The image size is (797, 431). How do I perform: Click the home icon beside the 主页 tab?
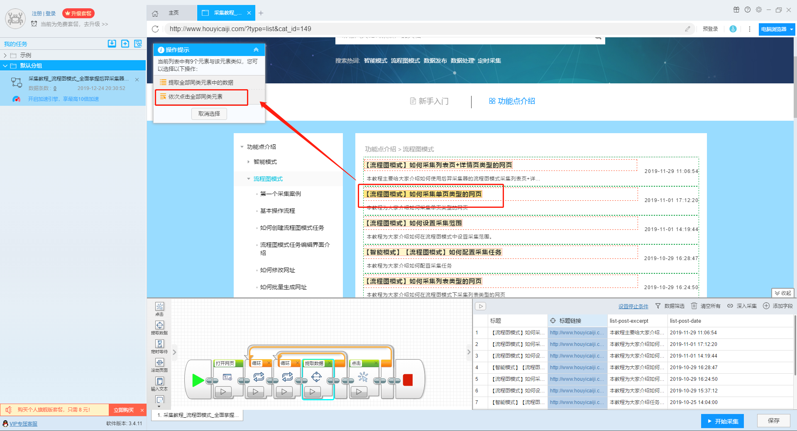point(155,13)
